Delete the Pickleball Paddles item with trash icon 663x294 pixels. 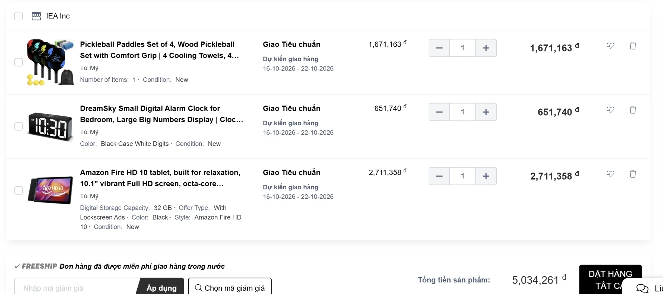click(633, 46)
